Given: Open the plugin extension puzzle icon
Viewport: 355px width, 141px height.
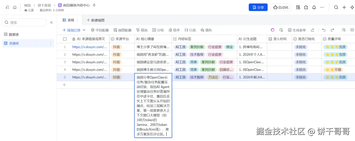Looking at the screenshot, I should coord(306,7).
